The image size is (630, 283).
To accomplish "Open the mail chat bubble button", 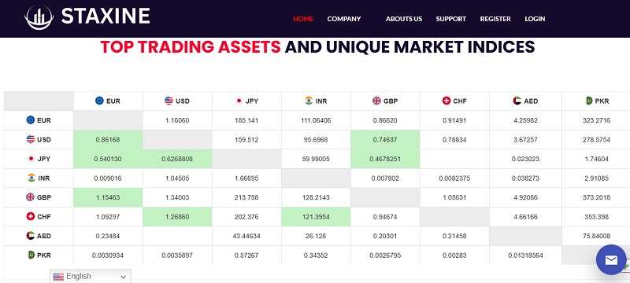I will [611, 259].
